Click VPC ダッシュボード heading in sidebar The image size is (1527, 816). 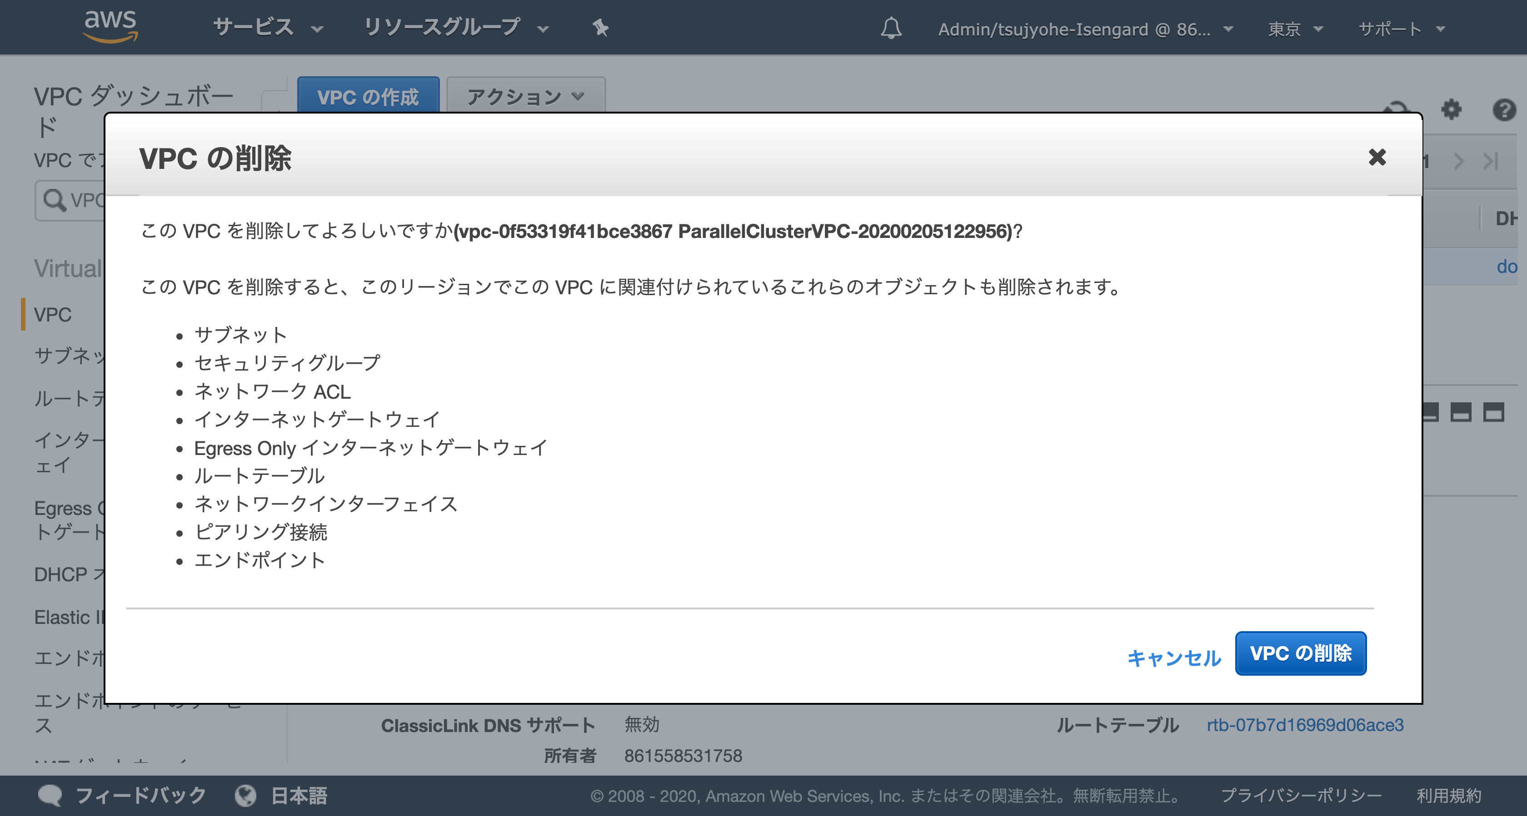coord(134,111)
